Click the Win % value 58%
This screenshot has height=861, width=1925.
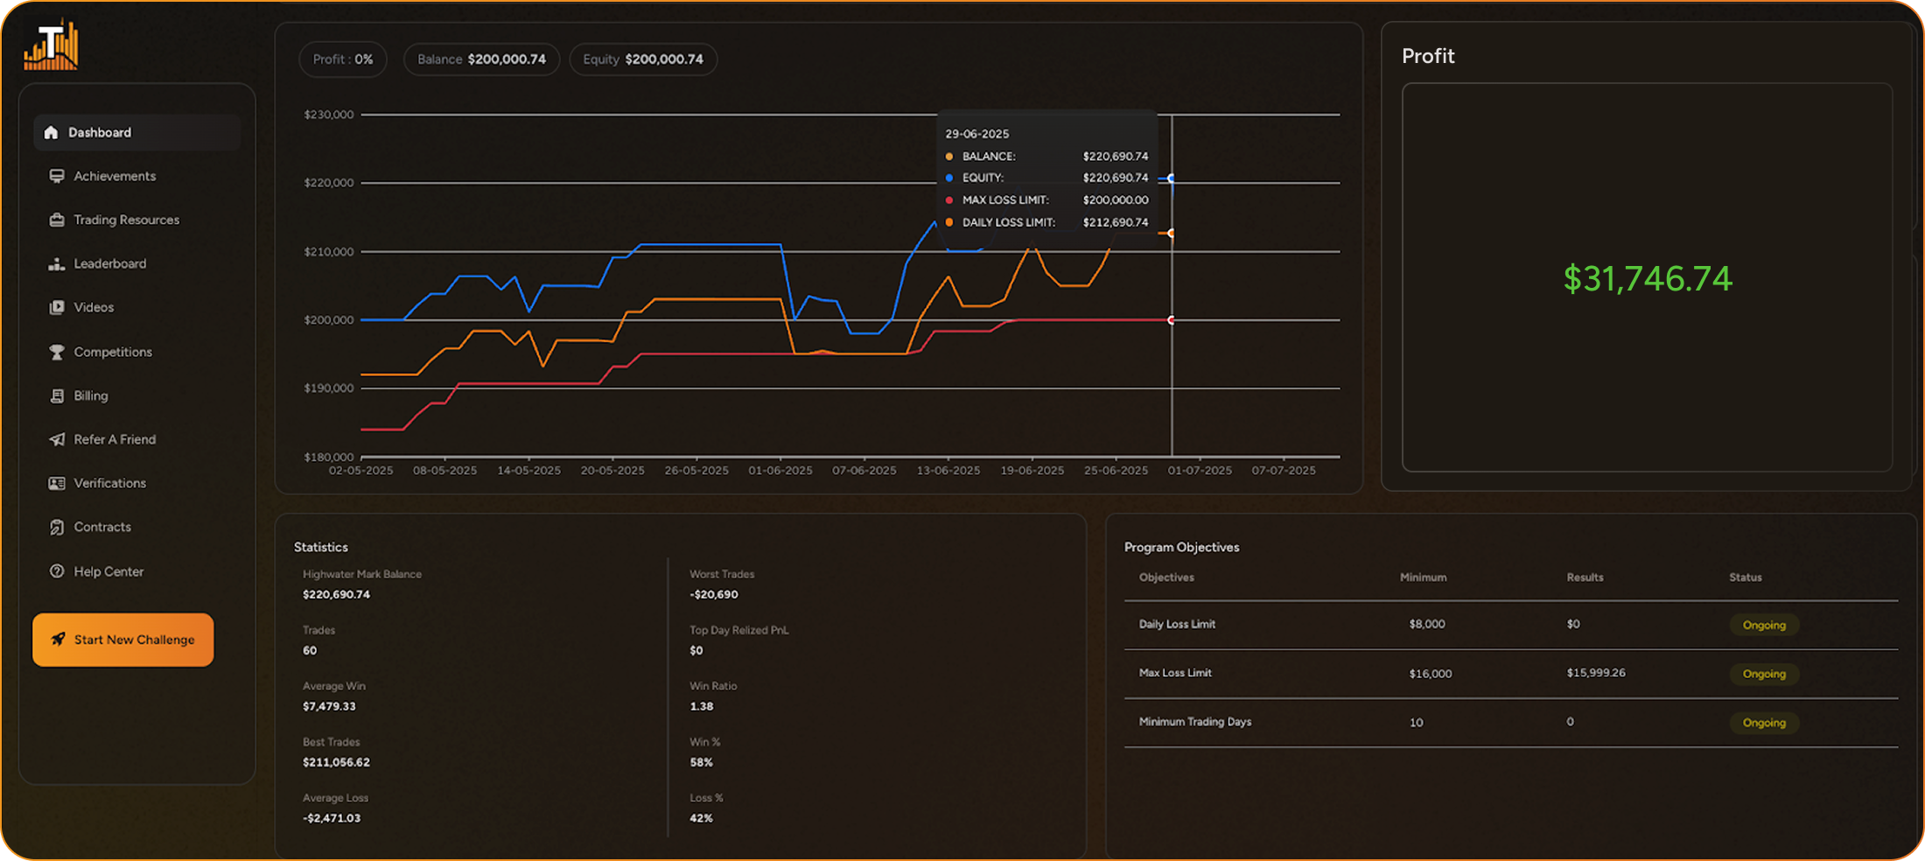pyautogui.click(x=701, y=762)
